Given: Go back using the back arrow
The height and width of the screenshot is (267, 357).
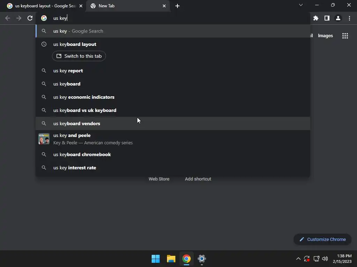Looking at the screenshot, I should point(8,18).
